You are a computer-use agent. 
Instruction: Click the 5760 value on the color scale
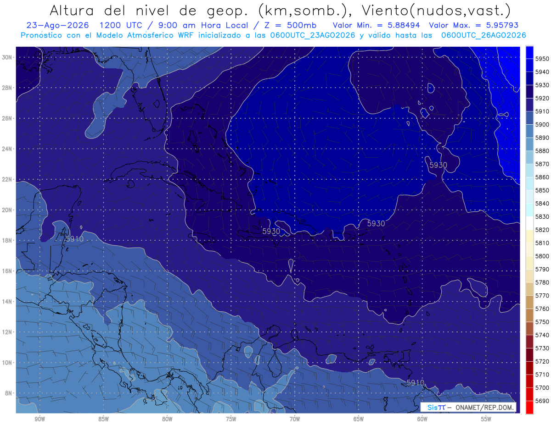(x=542, y=309)
